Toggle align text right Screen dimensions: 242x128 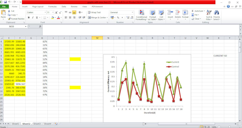tap(74, 17)
